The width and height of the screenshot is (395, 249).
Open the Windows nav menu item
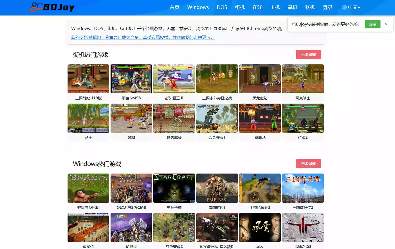point(198,7)
